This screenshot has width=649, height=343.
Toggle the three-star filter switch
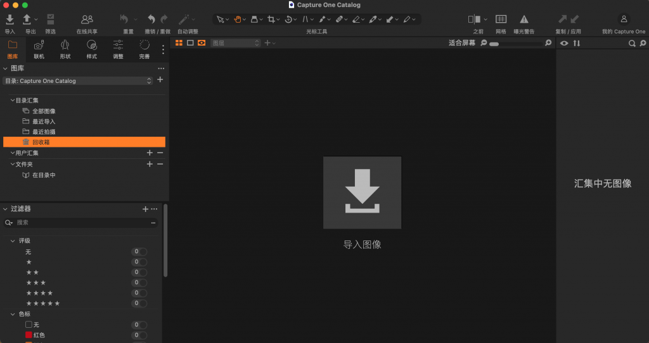[x=139, y=283]
